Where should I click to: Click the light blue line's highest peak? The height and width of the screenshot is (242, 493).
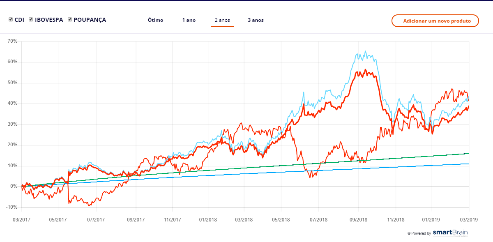(365, 51)
